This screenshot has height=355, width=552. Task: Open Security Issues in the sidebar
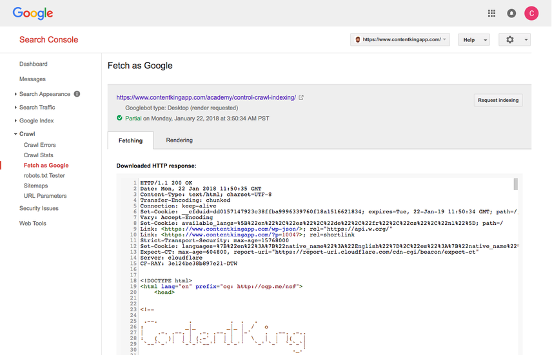39,208
